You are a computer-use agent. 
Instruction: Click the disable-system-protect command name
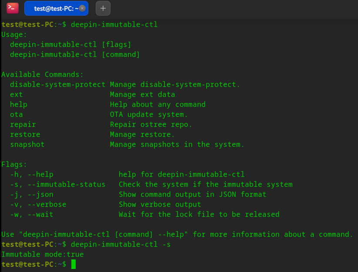coord(57,84)
